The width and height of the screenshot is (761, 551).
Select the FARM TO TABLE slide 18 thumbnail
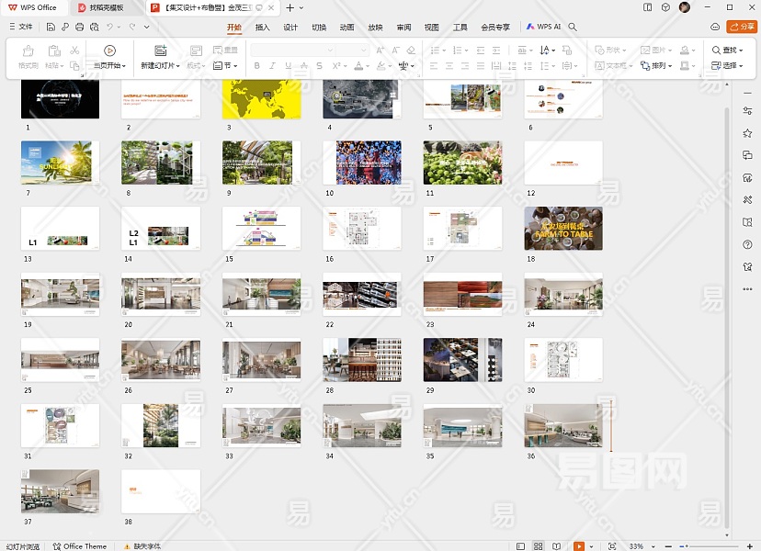coord(563,228)
